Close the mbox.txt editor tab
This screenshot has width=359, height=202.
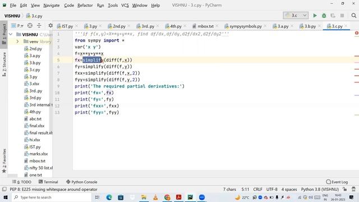[x=217, y=26]
